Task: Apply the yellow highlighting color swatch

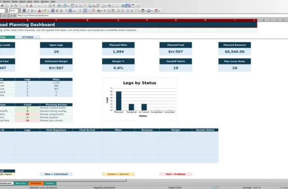Action: click(45, 11)
